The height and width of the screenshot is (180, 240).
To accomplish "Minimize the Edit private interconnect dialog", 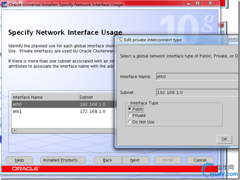I will pos(233,39).
